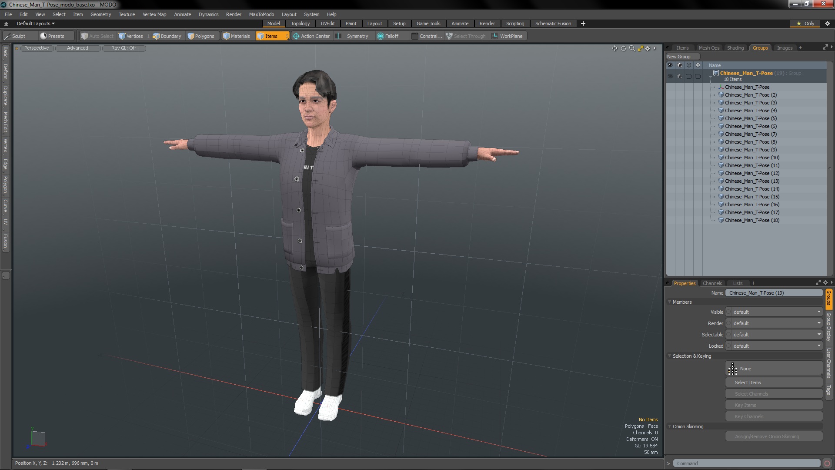Open the Perspective view type dropdown
Viewport: 835px width, 470px height.
click(37, 48)
